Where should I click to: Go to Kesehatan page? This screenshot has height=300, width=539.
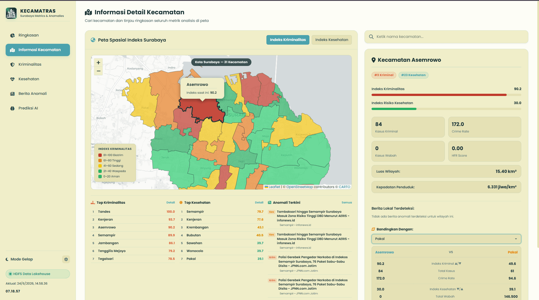coord(38,79)
